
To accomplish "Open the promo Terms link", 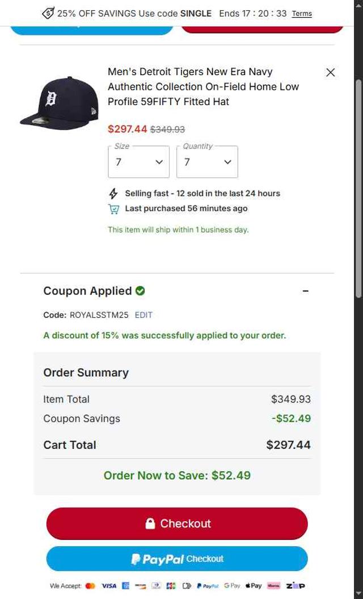I will [x=302, y=14].
